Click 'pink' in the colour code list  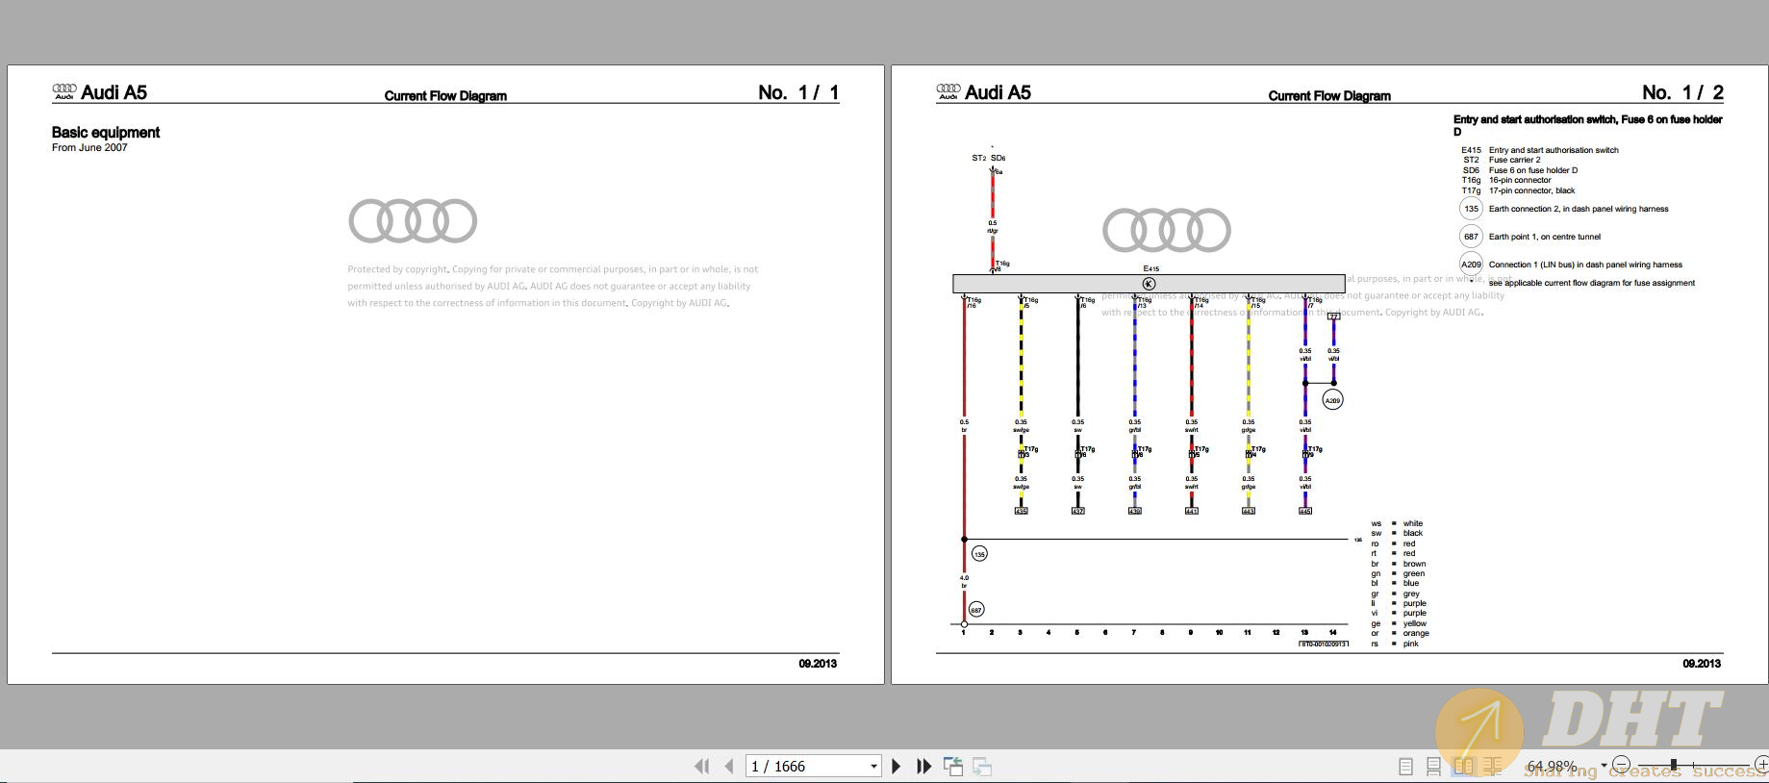1410,644
